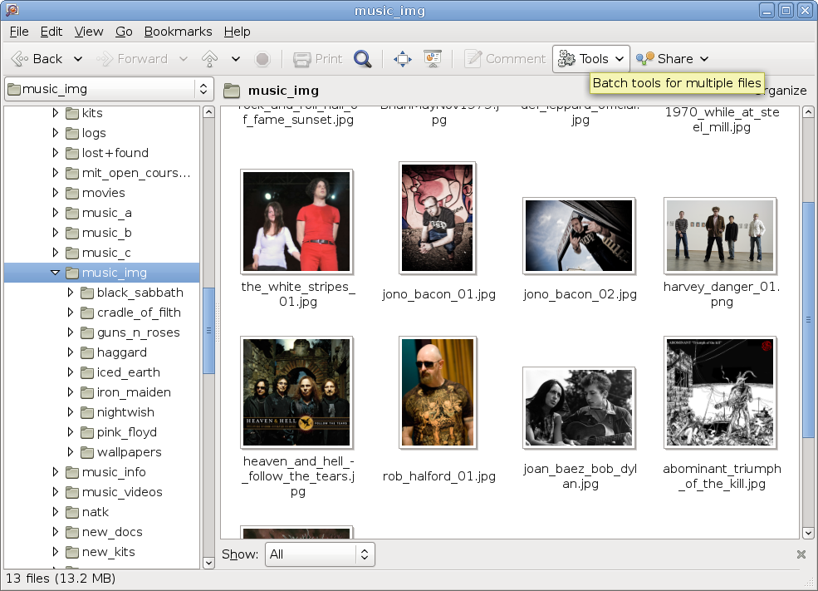The image size is (818, 591).
Task: Open the Bookmarks menu
Action: [178, 32]
